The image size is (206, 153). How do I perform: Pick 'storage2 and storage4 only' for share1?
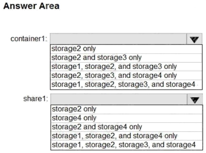97,127
